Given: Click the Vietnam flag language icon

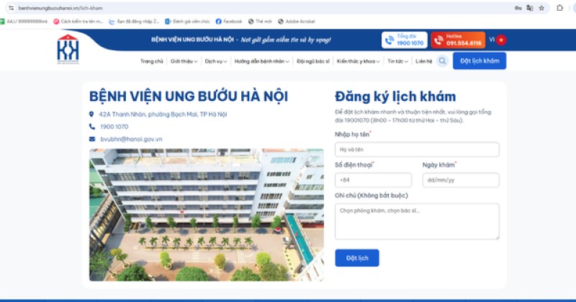Looking at the screenshot, I should (x=501, y=40).
